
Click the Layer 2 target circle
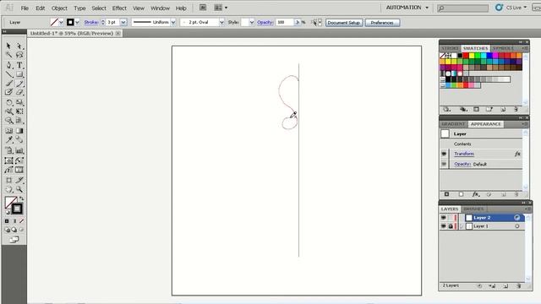(516, 218)
